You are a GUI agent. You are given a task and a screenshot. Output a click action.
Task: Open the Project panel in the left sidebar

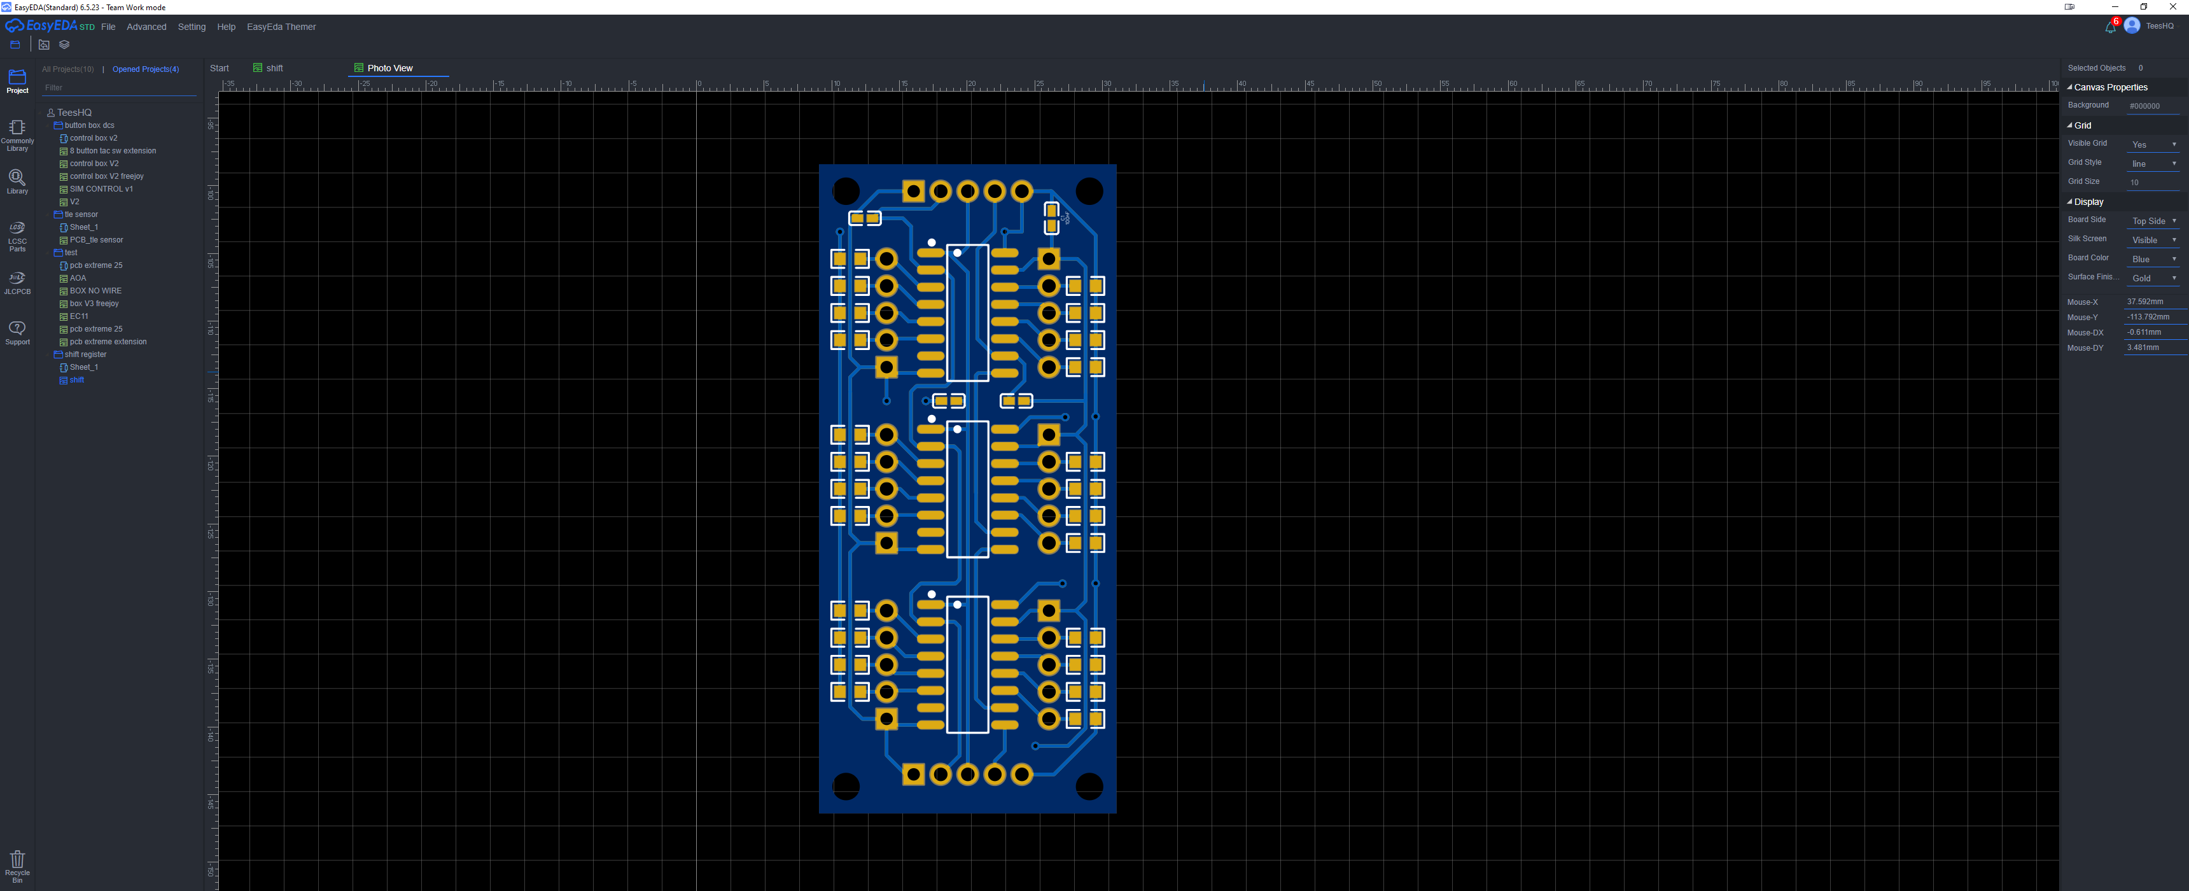click(x=17, y=80)
